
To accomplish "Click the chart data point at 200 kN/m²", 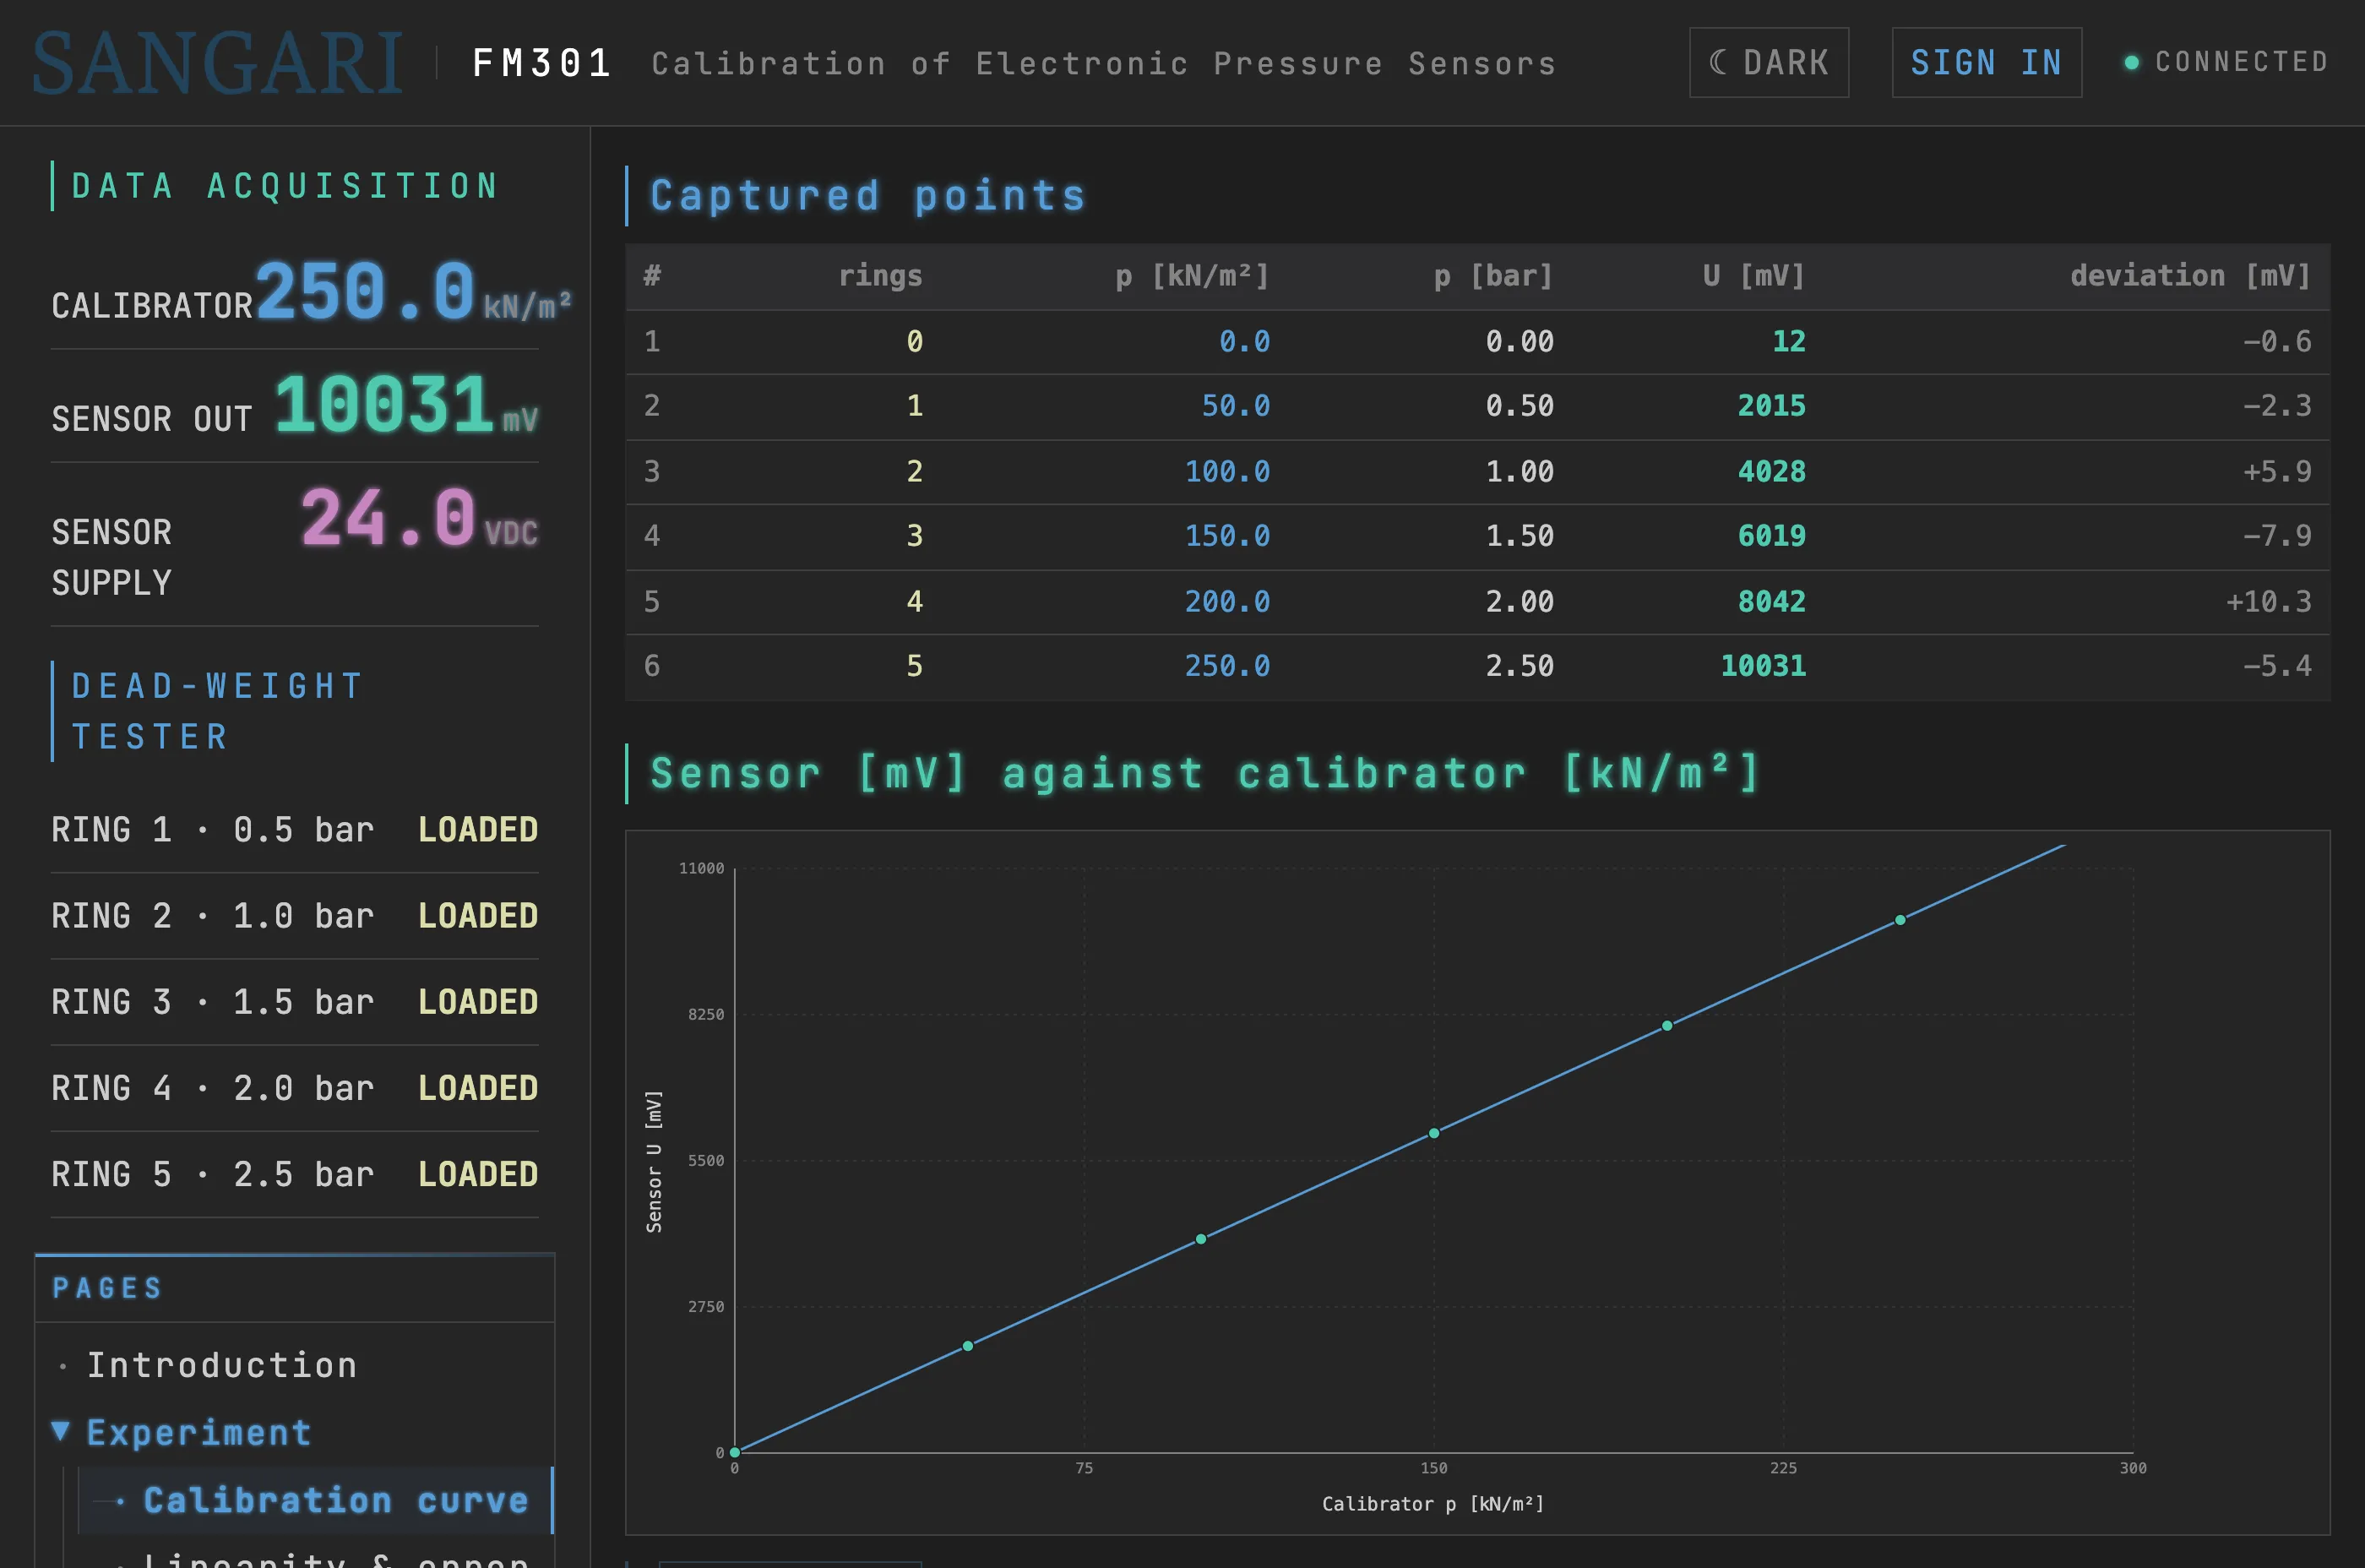I will (1667, 1026).
